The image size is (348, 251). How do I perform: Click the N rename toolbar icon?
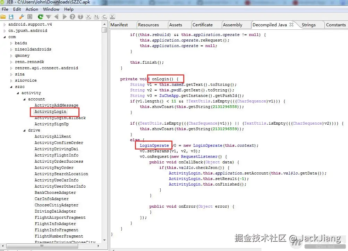tap(96, 17)
